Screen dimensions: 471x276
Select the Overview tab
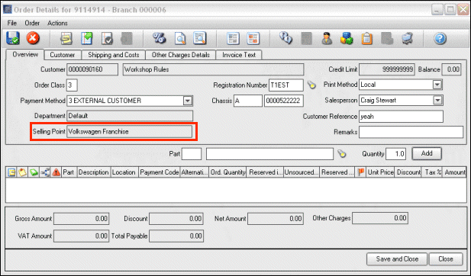tap(25, 55)
